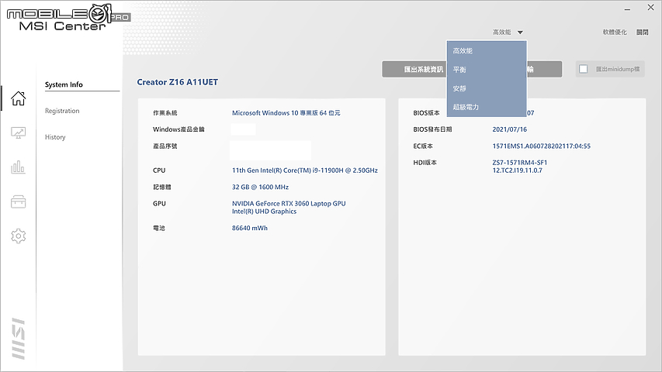Viewport: 662px width, 372px height.
Task: Toggle the 匯出minidump檔 checkbox
Action: [583, 69]
